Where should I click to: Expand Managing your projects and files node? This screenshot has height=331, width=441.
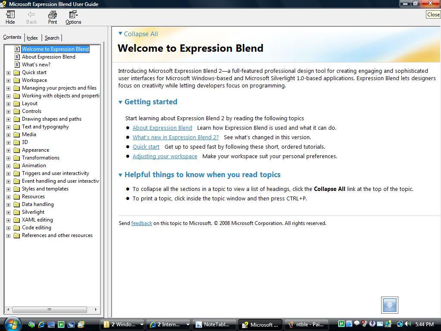pyautogui.click(x=9, y=88)
